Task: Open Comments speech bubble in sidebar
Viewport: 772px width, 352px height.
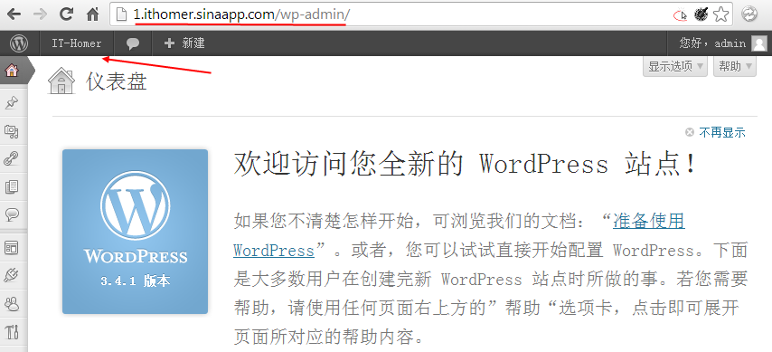Action: [12, 214]
